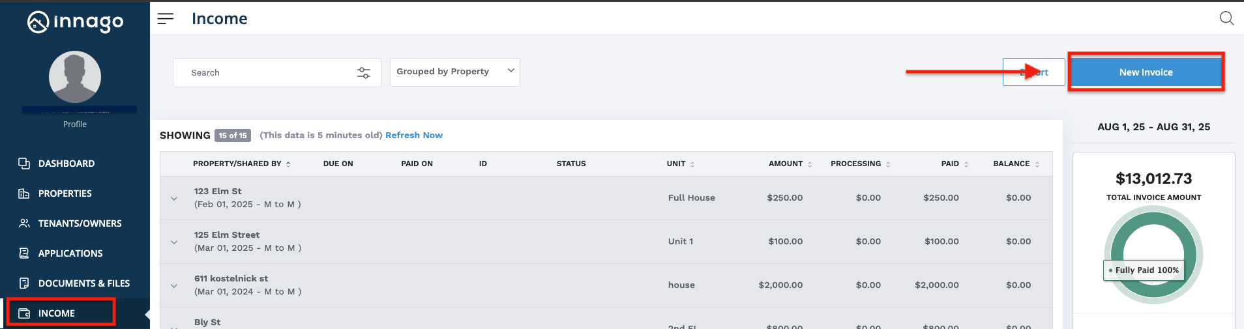Click the Innago logo icon
Screen dimensions: 1244x329
tap(38, 22)
